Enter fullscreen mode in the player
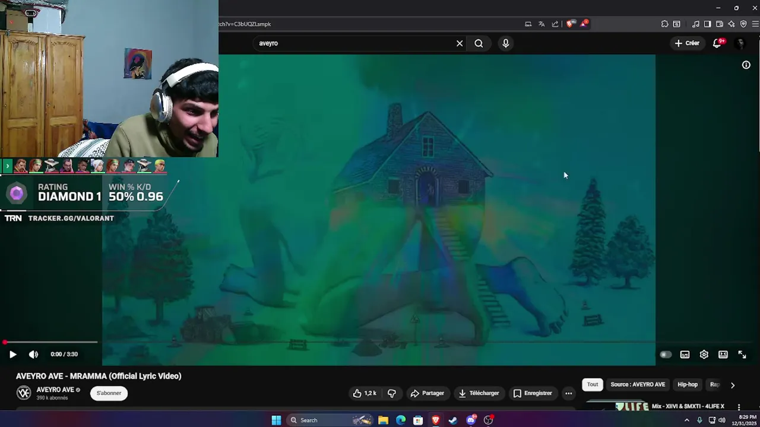This screenshot has width=760, height=427. (x=742, y=355)
